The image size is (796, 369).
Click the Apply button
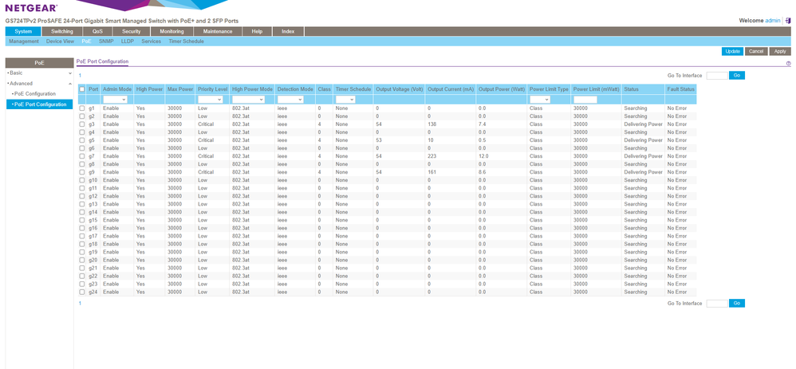click(x=780, y=51)
